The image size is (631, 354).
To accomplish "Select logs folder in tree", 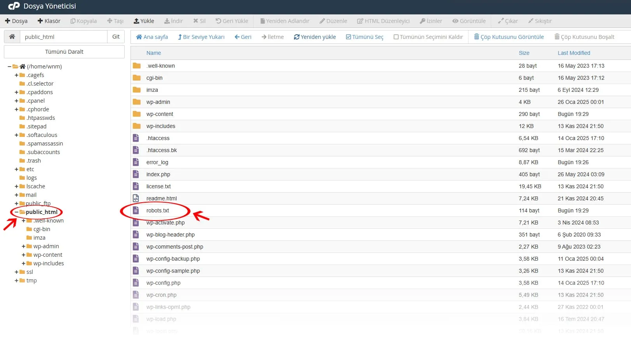I will pos(32,178).
